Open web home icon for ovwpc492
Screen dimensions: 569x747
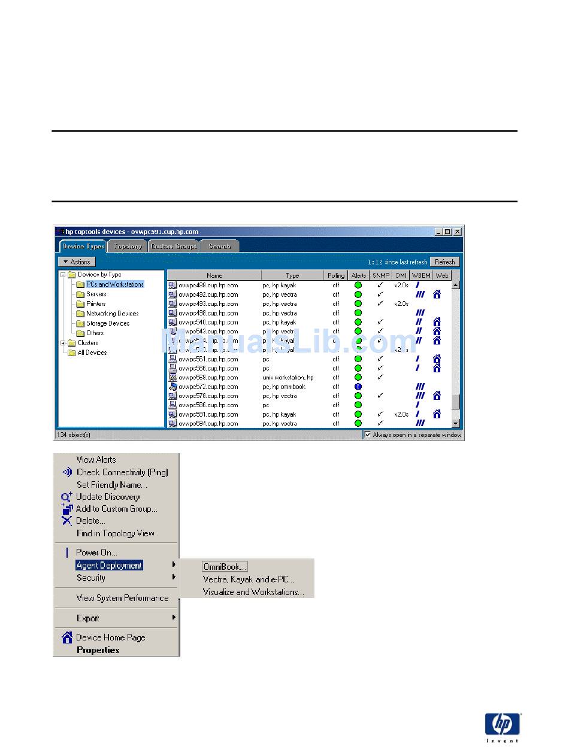tap(437, 294)
